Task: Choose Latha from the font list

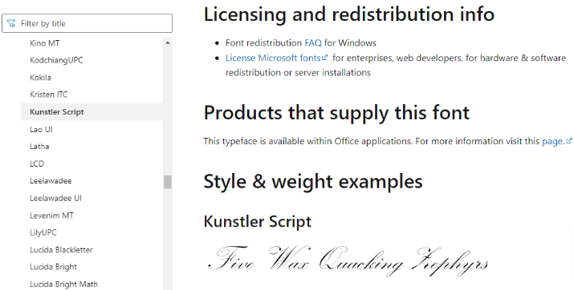Action: [x=39, y=147]
